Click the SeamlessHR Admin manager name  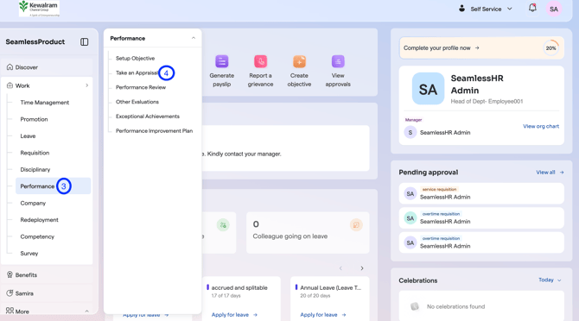pyautogui.click(x=445, y=133)
